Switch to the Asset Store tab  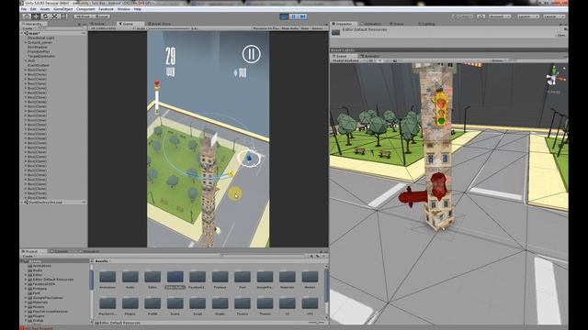tap(159, 24)
